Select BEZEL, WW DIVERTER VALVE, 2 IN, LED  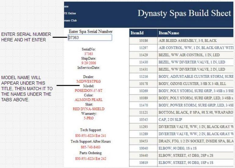192,69
